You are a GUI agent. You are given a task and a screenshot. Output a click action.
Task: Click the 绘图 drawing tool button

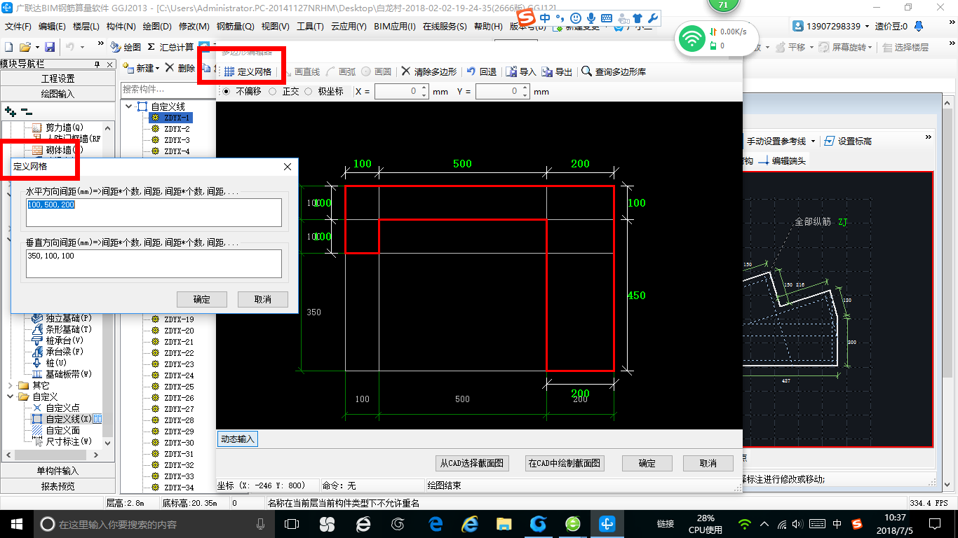pyautogui.click(x=126, y=47)
